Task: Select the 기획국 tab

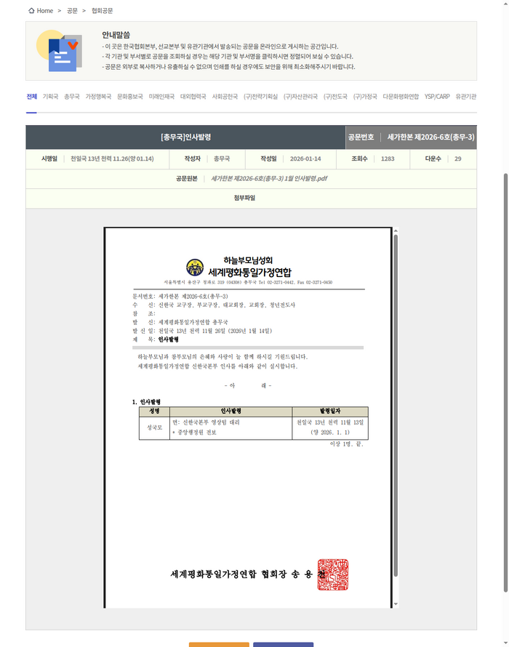Action: (50, 97)
